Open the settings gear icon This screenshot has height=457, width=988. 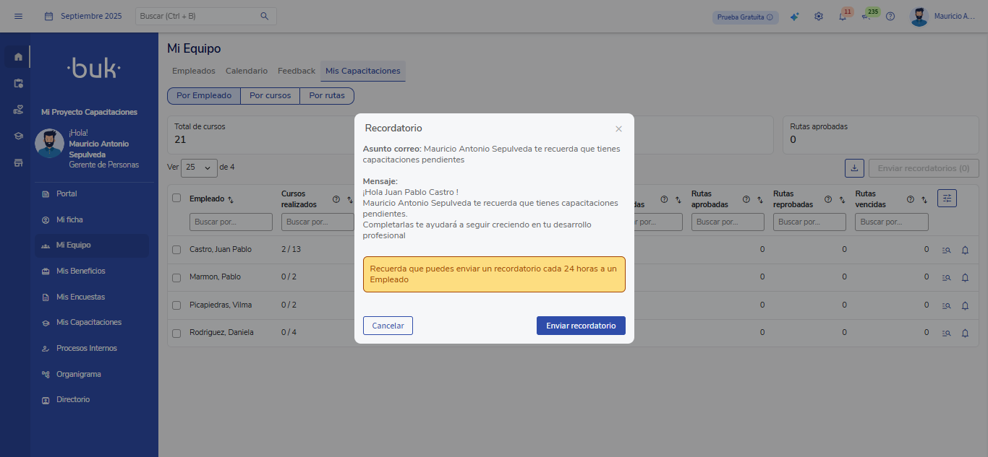coord(819,17)
